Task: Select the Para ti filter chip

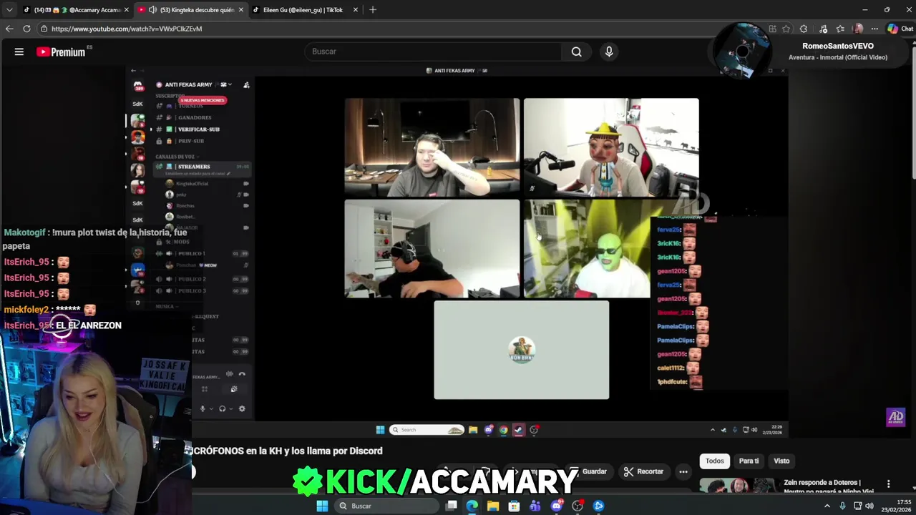Action: [x=749, y=461]
